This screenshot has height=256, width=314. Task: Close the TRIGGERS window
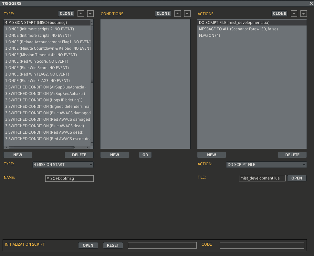point(311,4)
